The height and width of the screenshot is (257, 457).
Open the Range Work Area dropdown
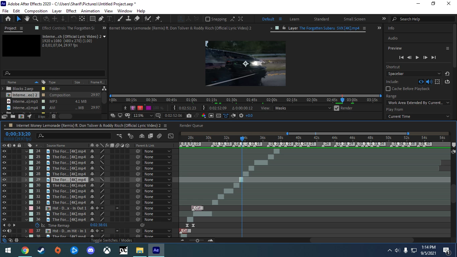[x=419, y=103]
